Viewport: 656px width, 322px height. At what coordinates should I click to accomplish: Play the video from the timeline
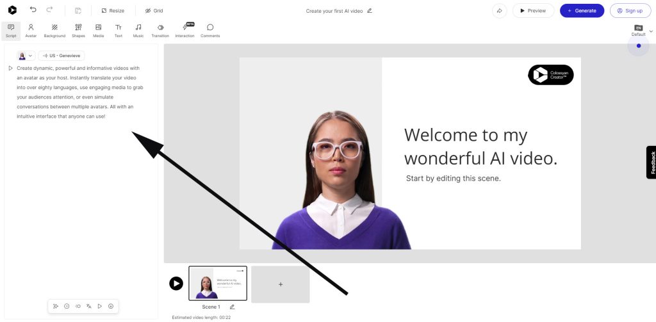[176, 283]
